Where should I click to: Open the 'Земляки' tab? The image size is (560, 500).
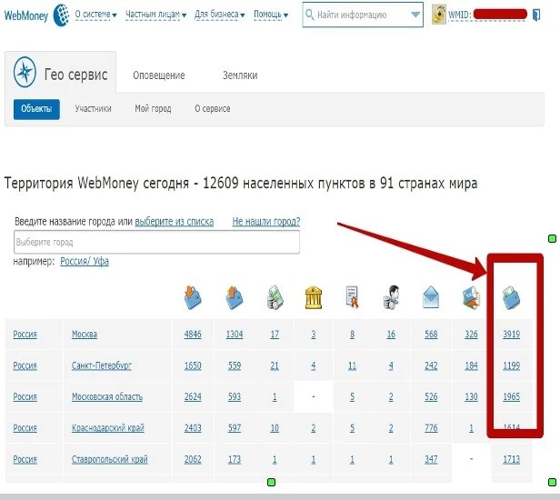coord(240,75)
